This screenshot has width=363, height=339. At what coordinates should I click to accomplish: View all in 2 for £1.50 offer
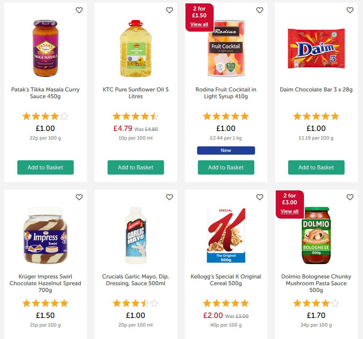(199, 24)
